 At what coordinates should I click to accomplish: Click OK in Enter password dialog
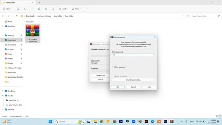118,87
